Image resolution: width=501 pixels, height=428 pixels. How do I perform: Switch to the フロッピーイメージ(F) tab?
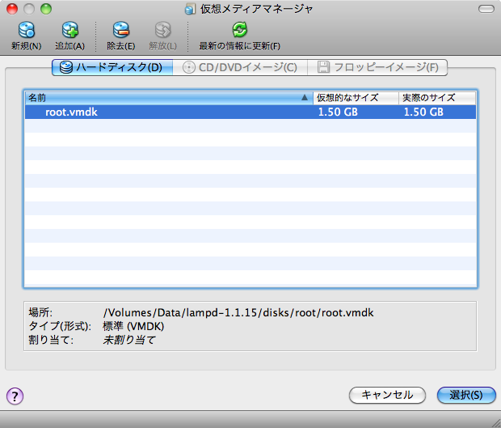[x=377, y=67]
